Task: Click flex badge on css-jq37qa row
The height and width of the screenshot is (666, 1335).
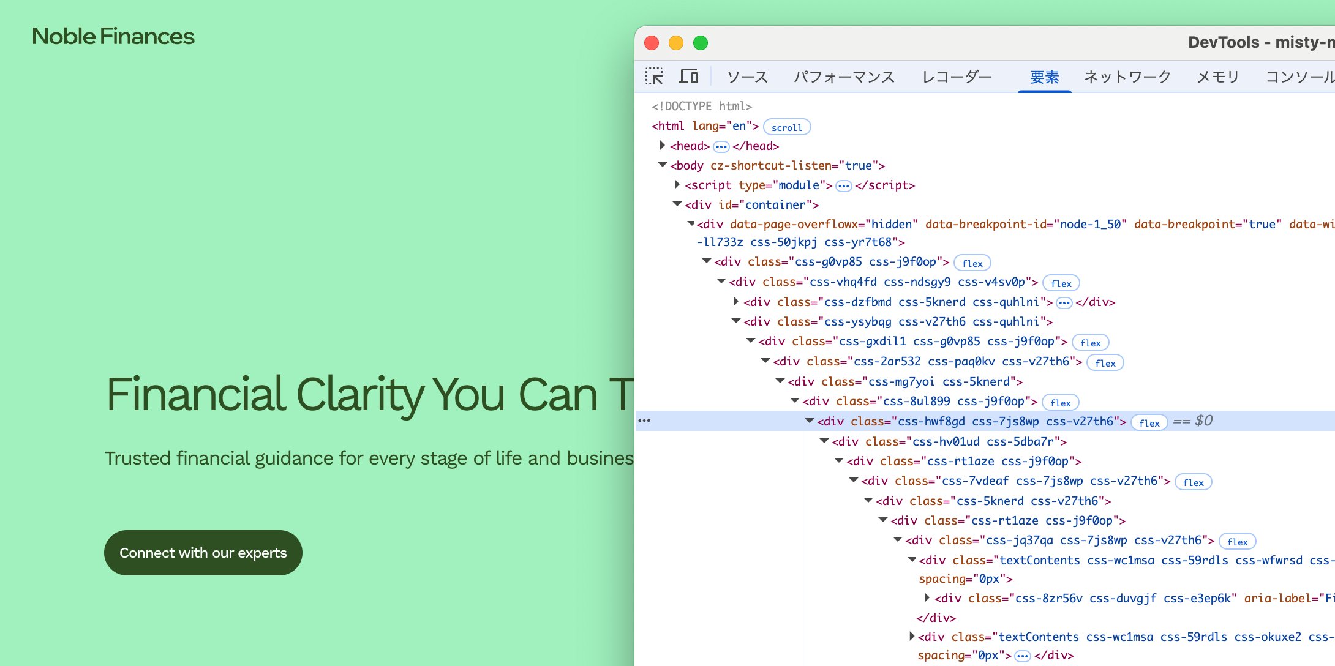Action: (x=1238, y=542)
